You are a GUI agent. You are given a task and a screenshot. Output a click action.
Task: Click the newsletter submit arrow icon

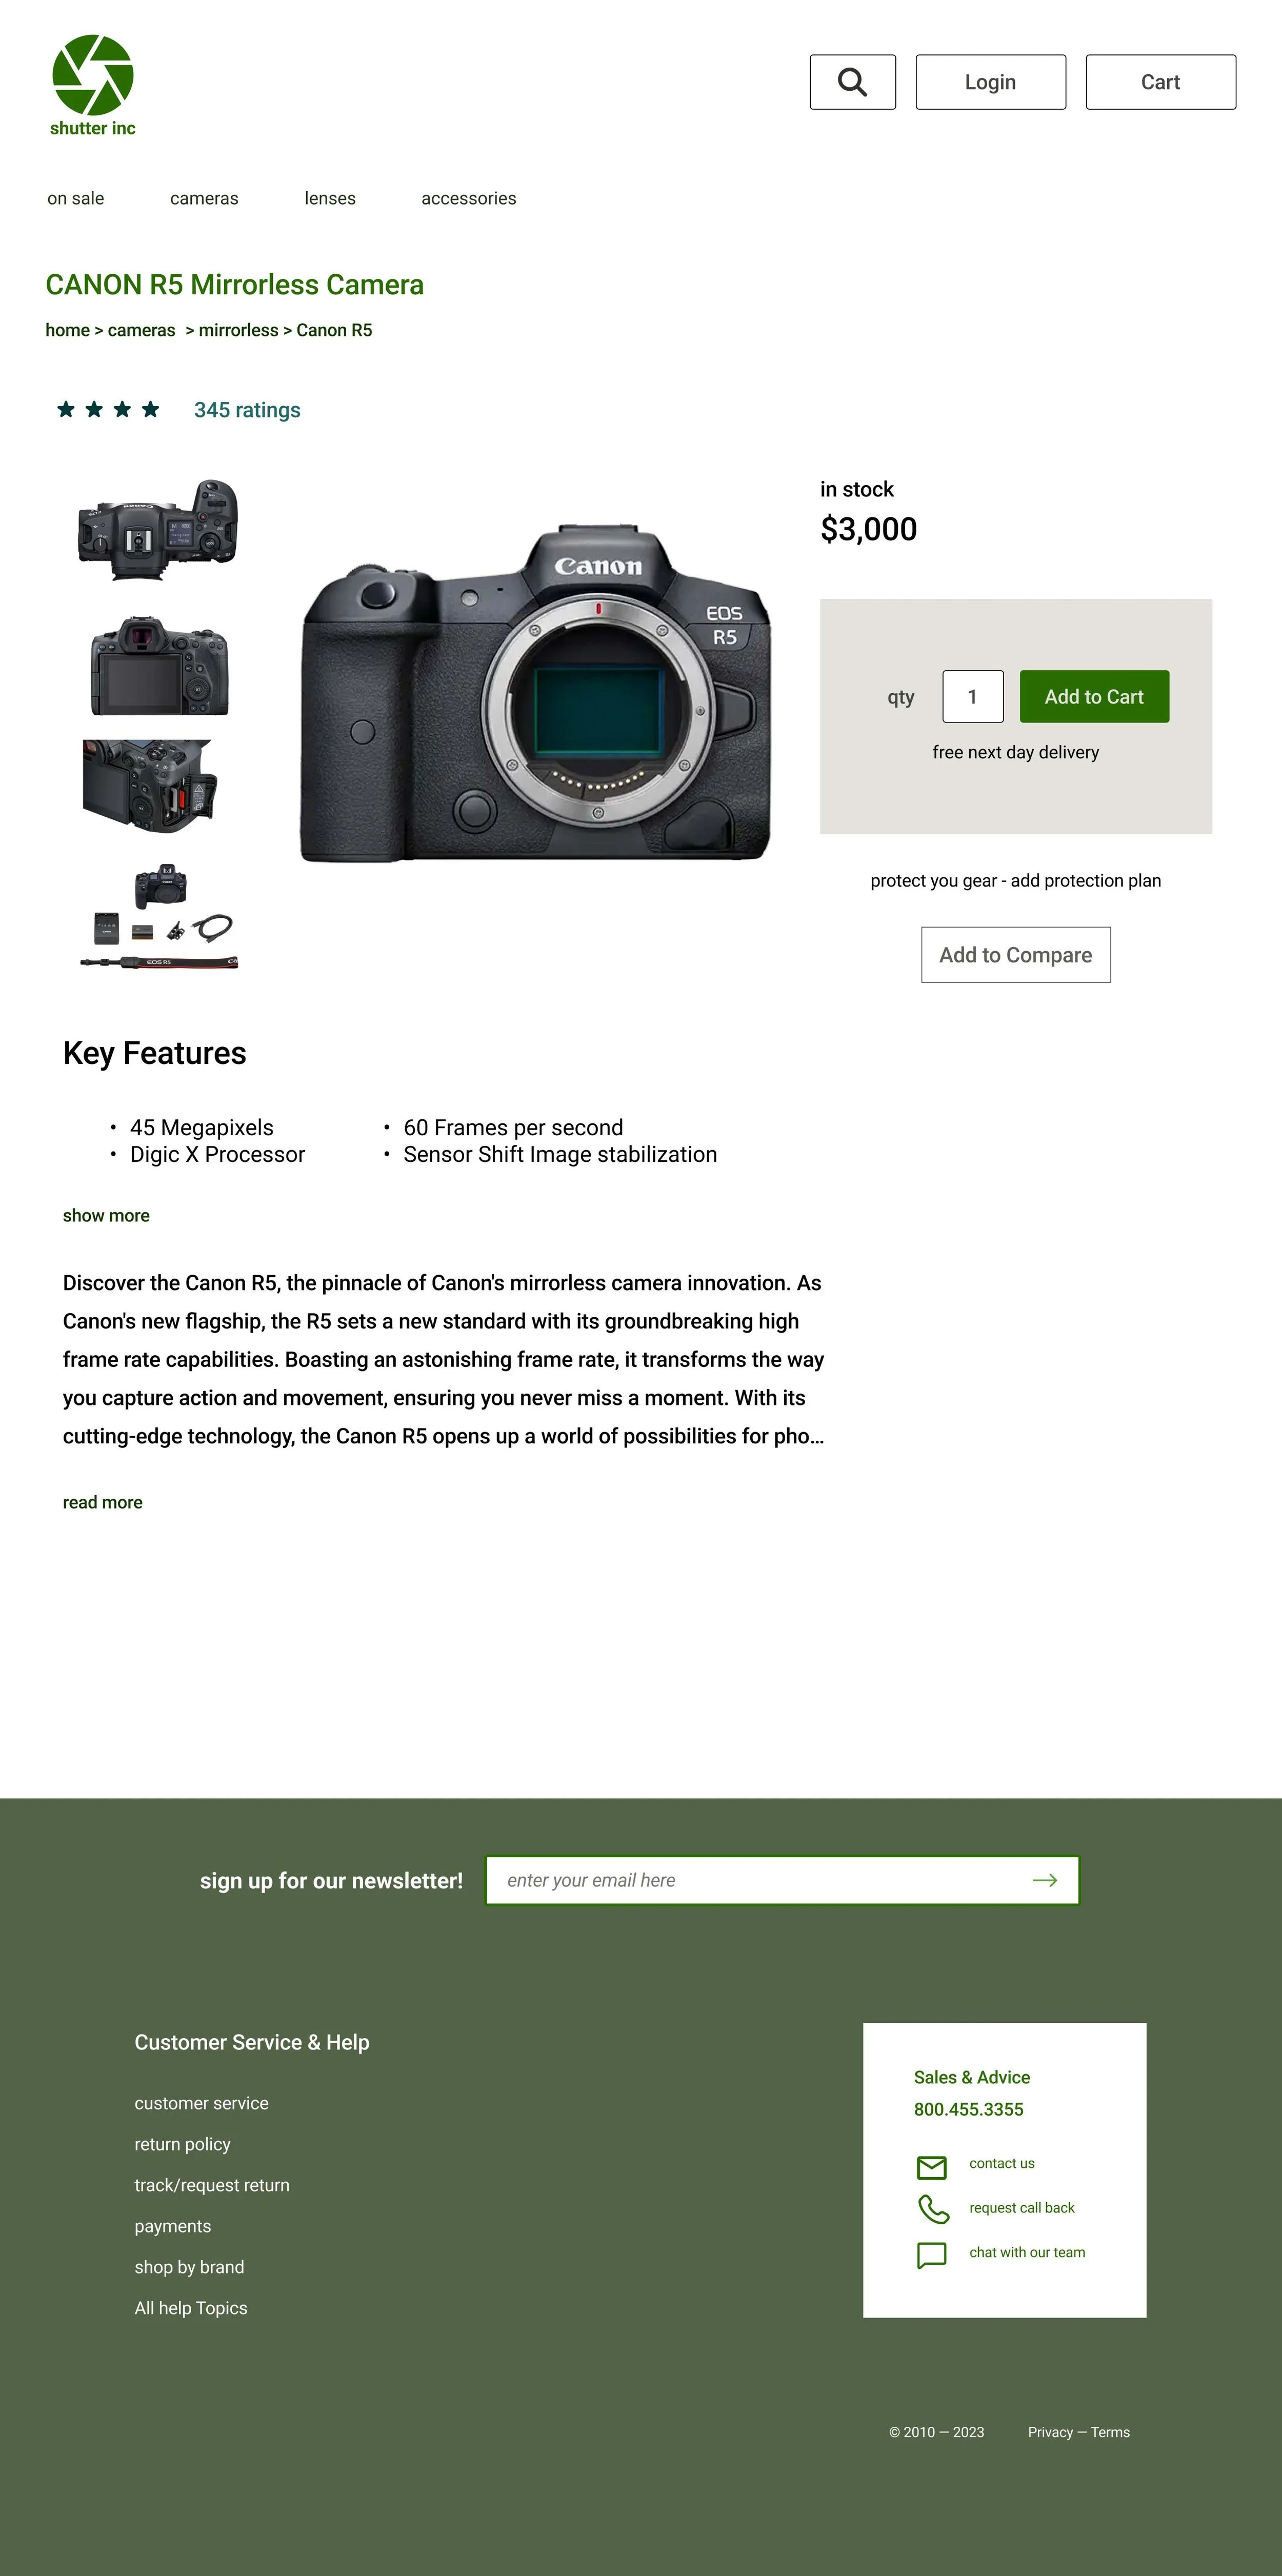coord(1045,1880)
